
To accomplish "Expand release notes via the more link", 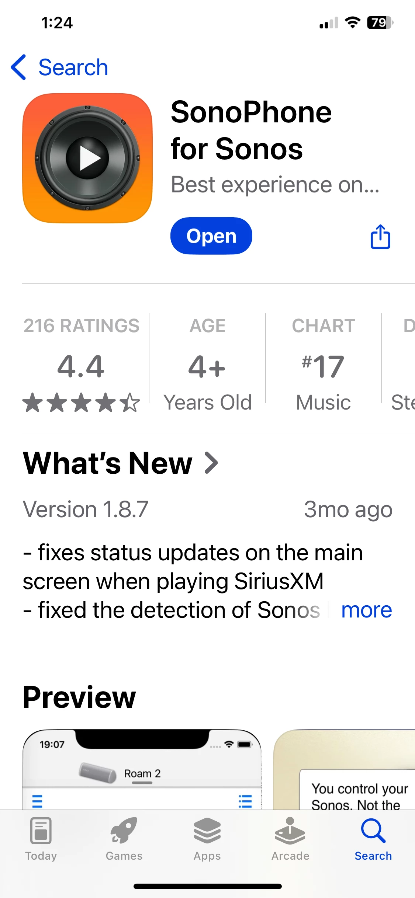I will (366, 610).
